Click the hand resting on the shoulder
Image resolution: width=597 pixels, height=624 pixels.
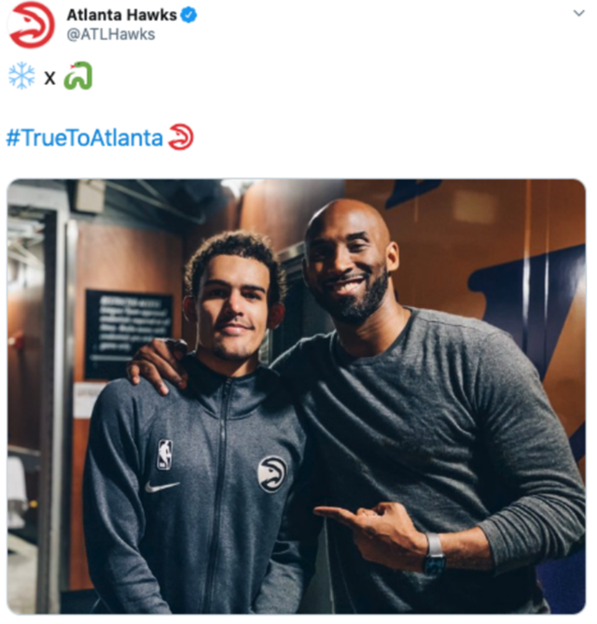[x=157, y=365]
